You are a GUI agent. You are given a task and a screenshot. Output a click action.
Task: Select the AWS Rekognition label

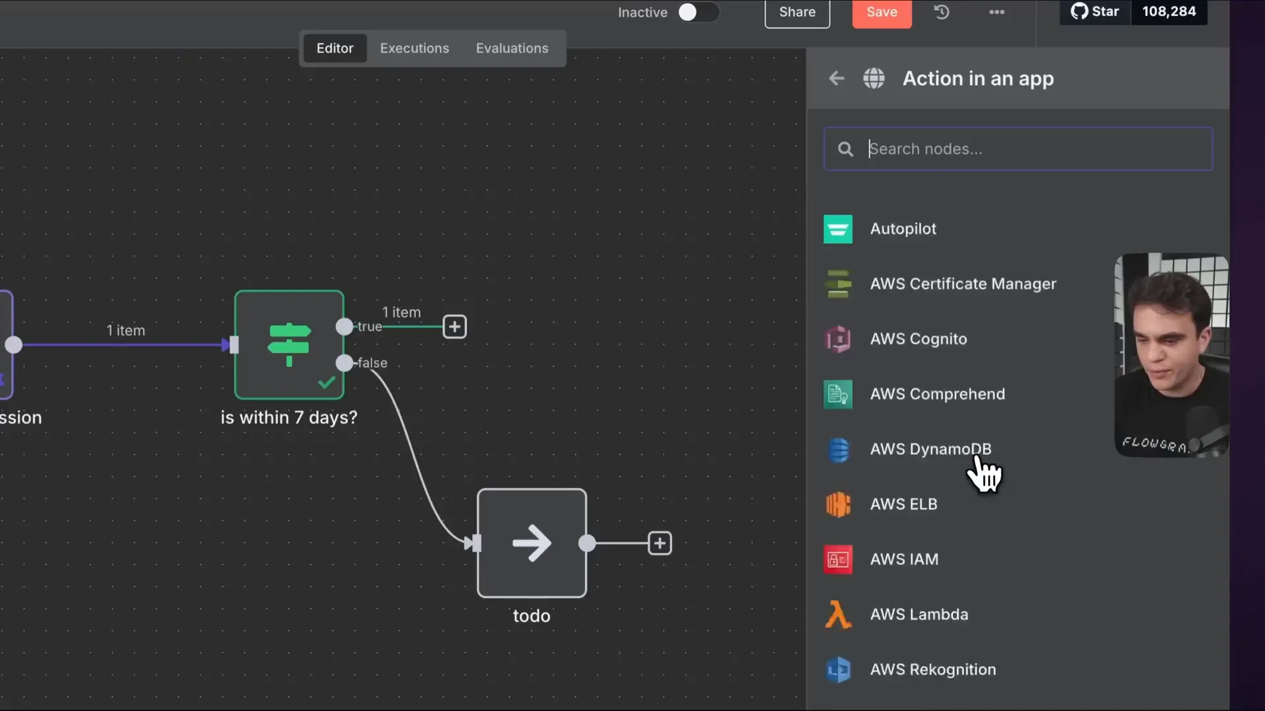click(933, 670)
